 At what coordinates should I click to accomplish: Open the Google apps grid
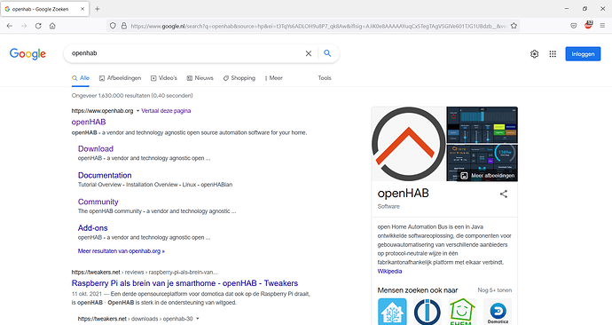(x=553, y=54)
